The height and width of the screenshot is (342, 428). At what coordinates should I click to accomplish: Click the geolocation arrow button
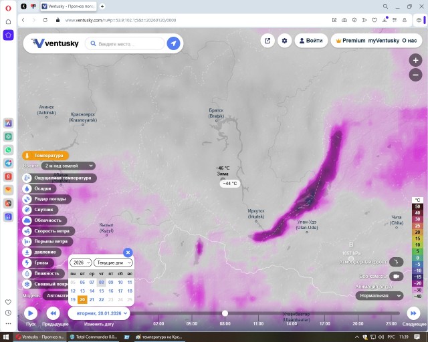173,43
